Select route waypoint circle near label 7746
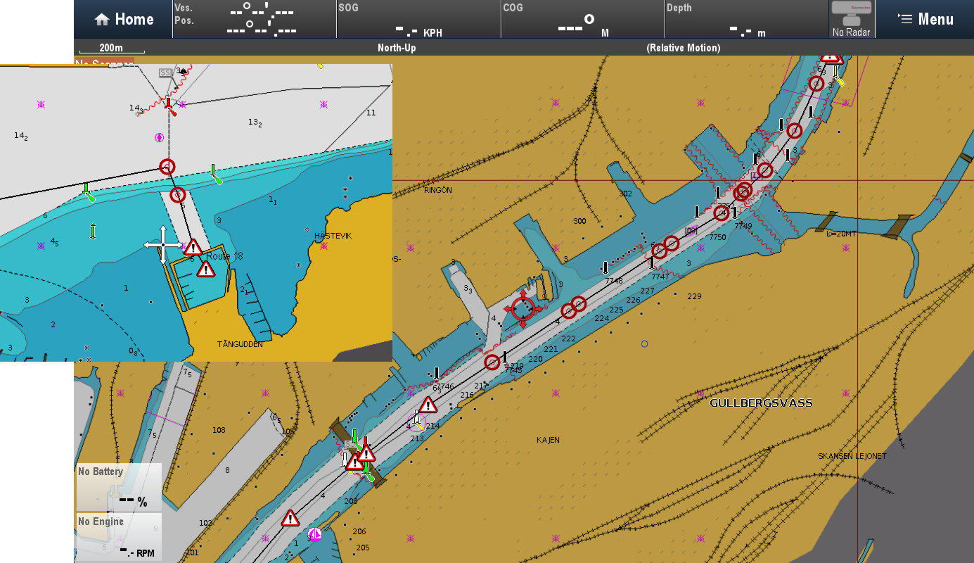 (x=492, y=362)
